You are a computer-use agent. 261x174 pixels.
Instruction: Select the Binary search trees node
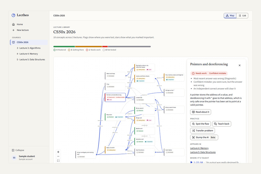174,110
